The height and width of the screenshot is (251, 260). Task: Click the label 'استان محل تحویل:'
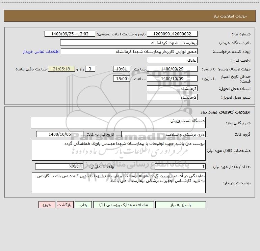235,89
